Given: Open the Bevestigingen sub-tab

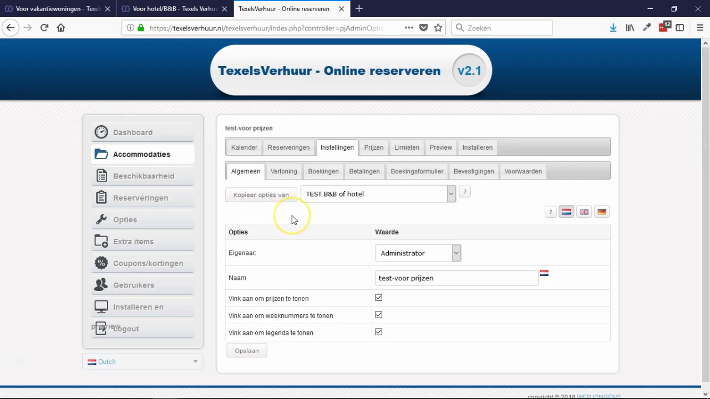Looking at the screenshot, I should [x=474, y=171].
